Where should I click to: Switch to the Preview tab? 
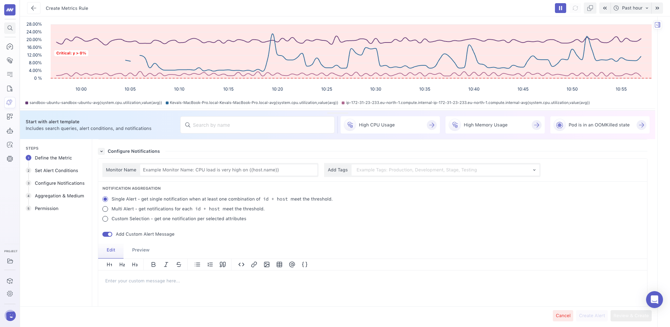(141, 250)
